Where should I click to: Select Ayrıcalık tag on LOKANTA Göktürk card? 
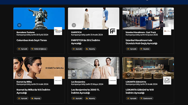pos(132,98)
